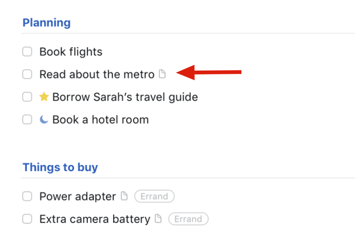The width and height of the screenshot is (355, 245).
Task: Tick the Borrow Sarah's travel guide checkbox
Action: coord(27,97)
